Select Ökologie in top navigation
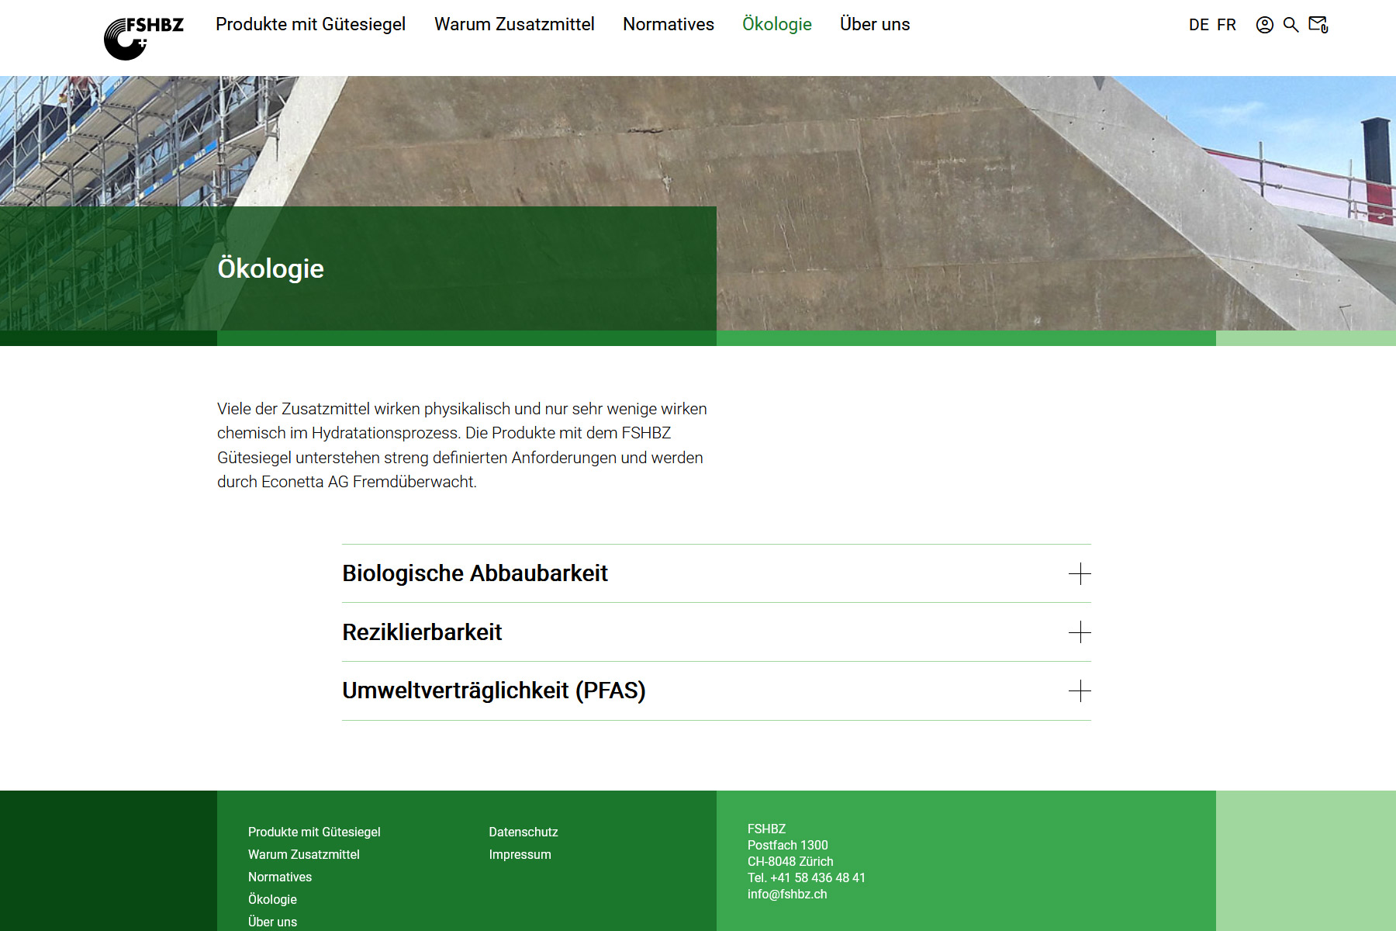Viewport: 1396px width, 931px height. click(776, 25)
